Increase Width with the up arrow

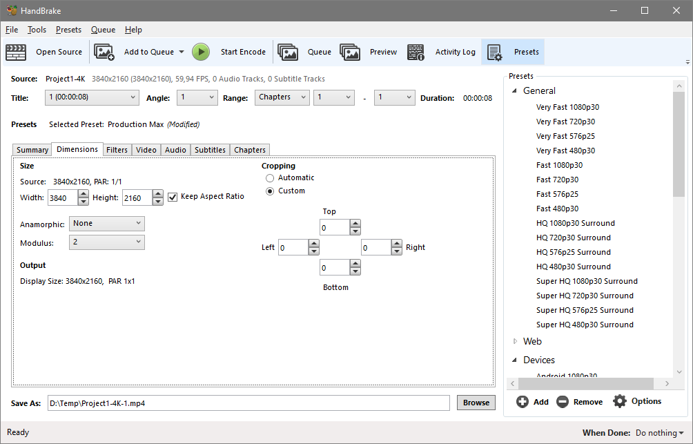[83, 194]
